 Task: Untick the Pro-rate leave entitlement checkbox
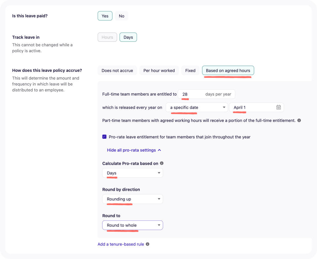tap(104, 137)
